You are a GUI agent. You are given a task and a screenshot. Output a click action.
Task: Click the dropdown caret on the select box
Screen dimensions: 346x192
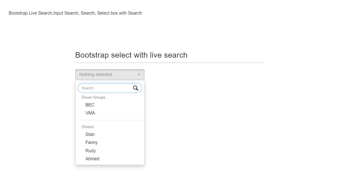coord(139,74)
